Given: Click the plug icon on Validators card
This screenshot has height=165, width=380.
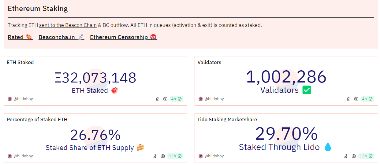Looking at the screenshot, I should [x=348, y=99].
